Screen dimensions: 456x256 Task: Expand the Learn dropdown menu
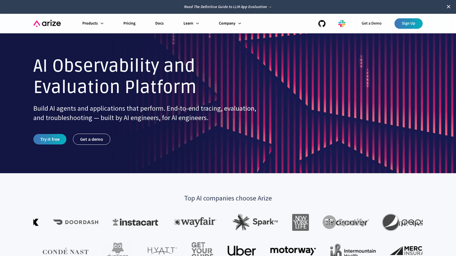tap(191, 24)
